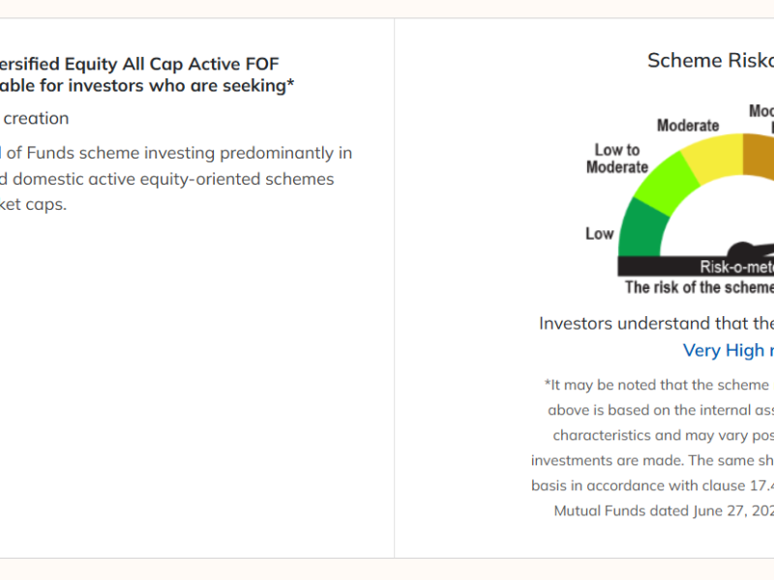Click the "creation" text line
The image size is (774, 580).
click(35, 118)
